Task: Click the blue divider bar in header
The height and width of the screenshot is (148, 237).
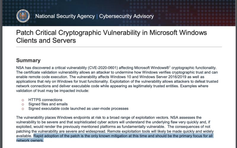Action: point(97,16)
